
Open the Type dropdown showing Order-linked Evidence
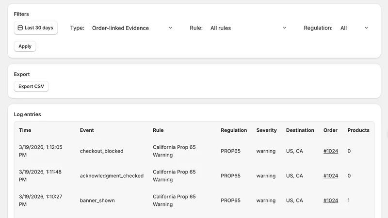click(132, 28)
